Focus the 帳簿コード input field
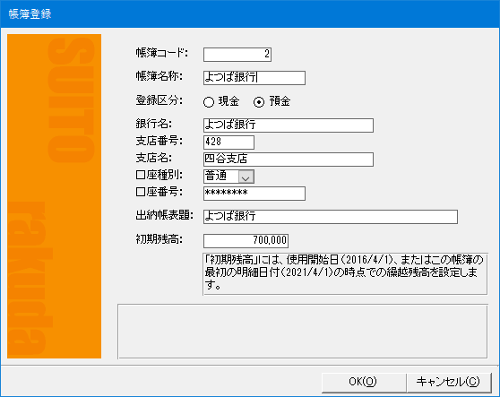 (x=237, y=54)
